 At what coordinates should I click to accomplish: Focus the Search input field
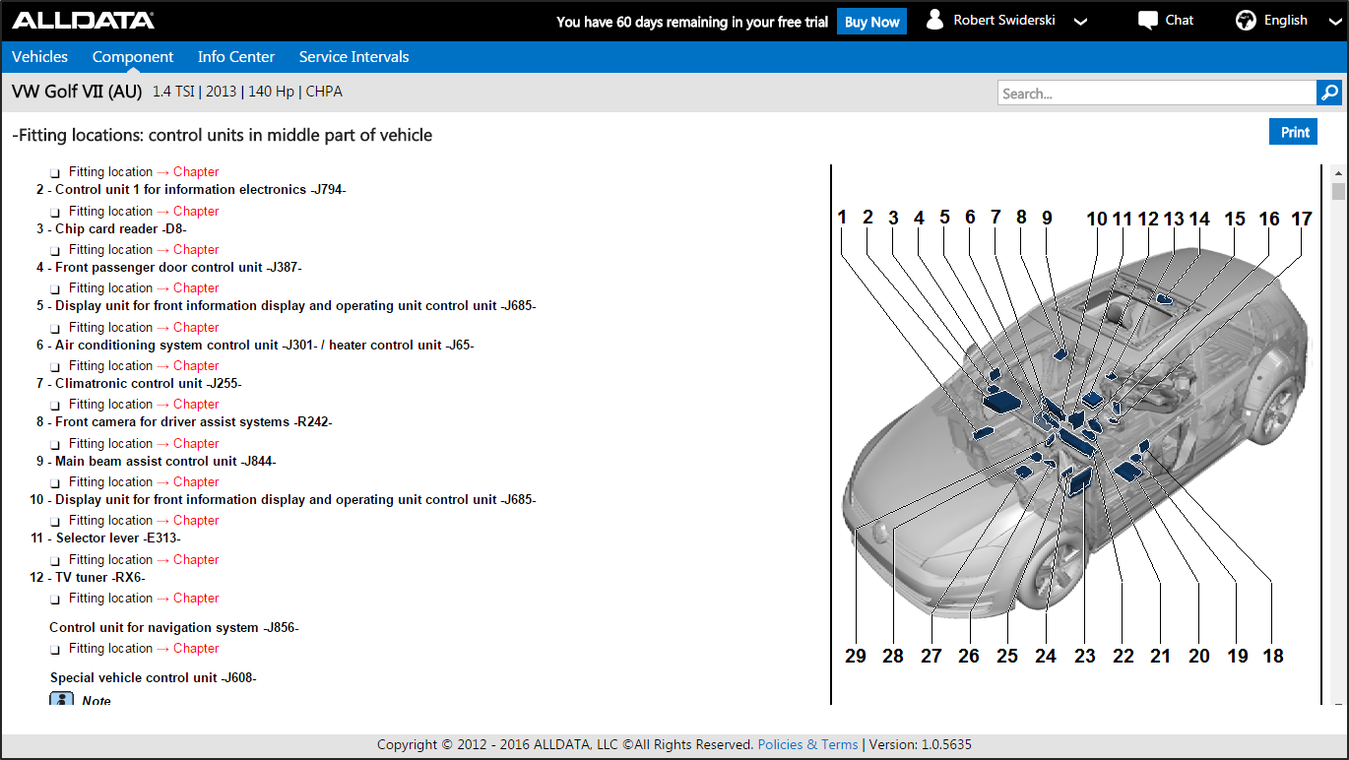(1157, 93)
